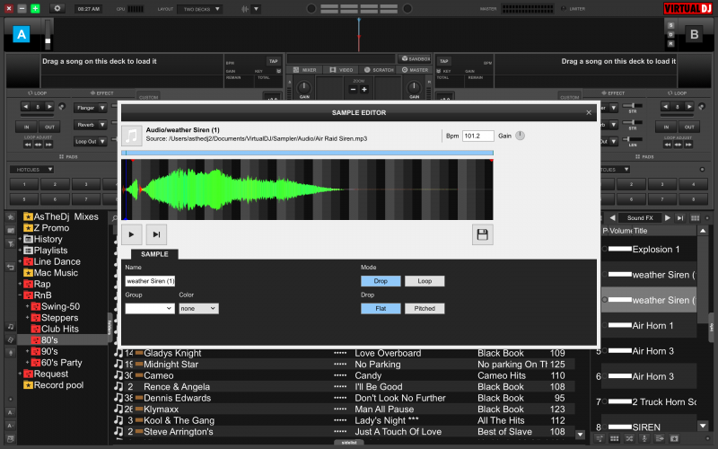Open the left deck Flanger effect dropdown

click(x=91, y=108)
